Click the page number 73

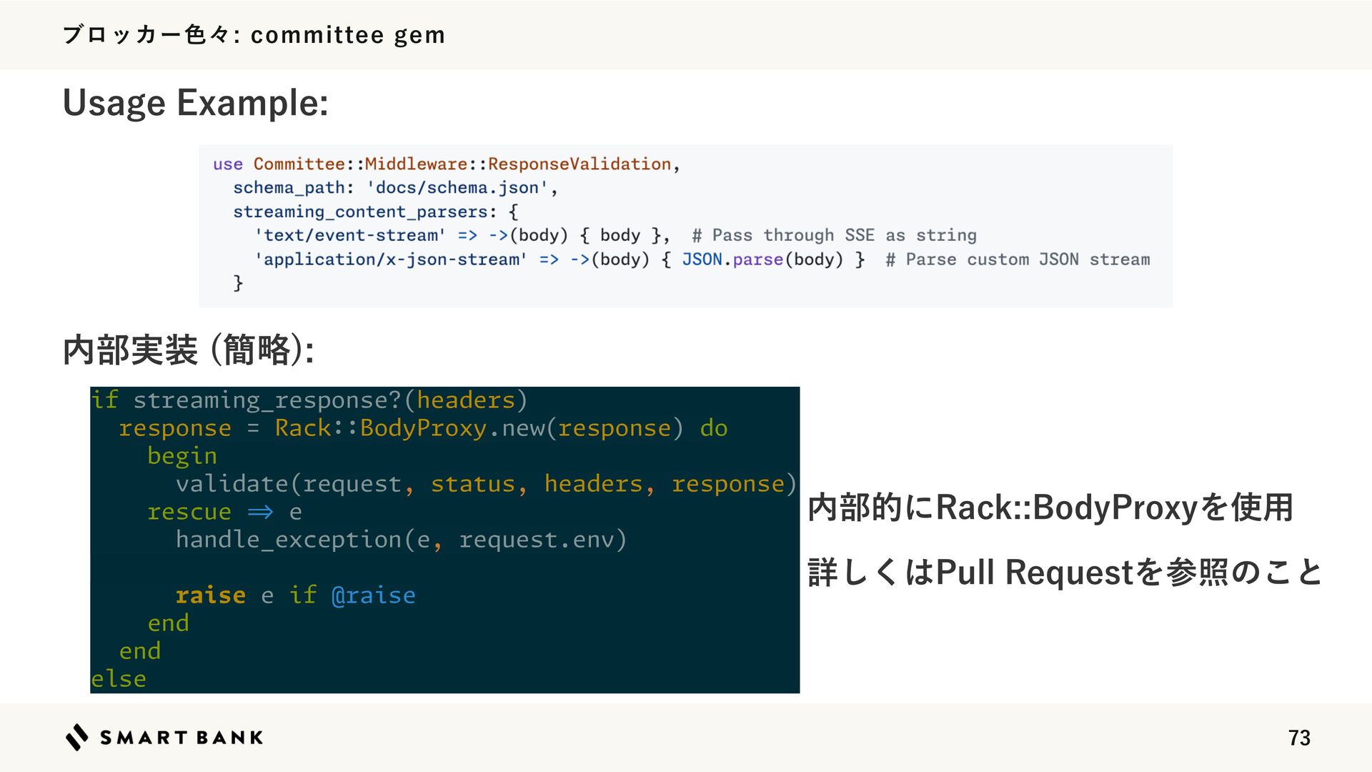pyautogui.click(x=1299, y=738)
